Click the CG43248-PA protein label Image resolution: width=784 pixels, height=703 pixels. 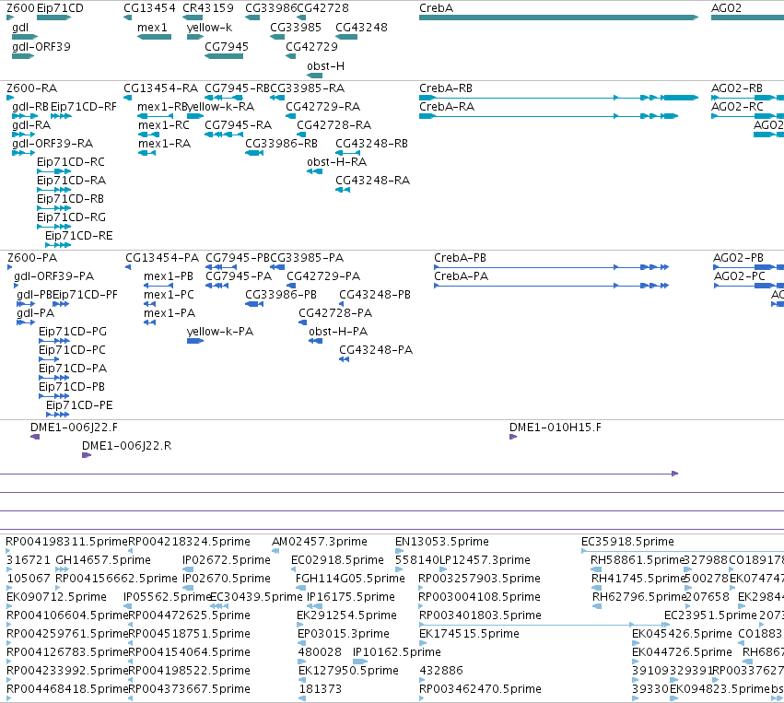[376, 350]
